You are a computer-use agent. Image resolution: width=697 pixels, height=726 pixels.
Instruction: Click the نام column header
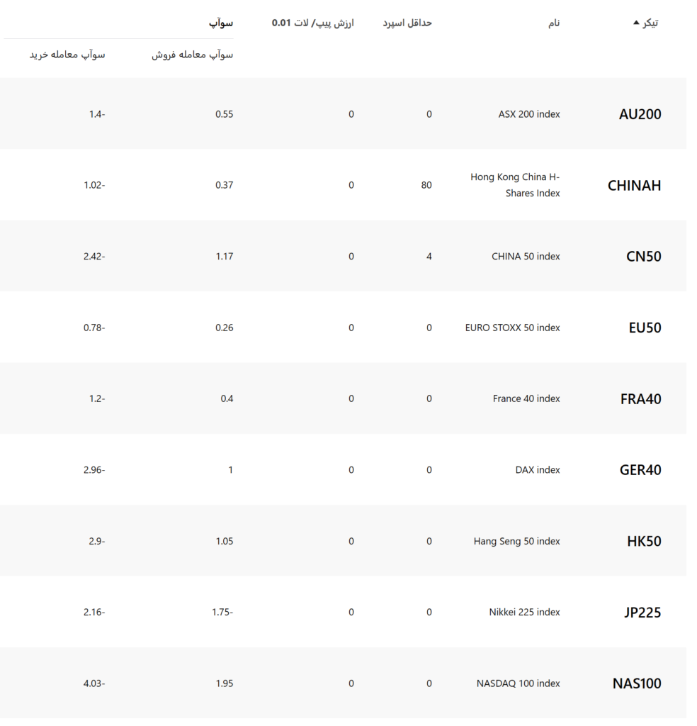coord(554,23)
